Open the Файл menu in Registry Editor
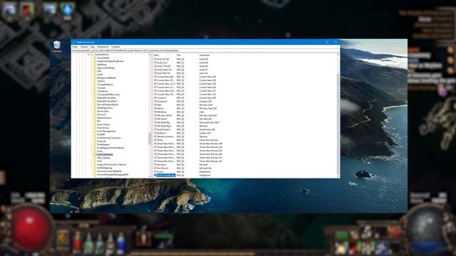The width and height of the screenshot is (456, 256). [x=75, y=47]
